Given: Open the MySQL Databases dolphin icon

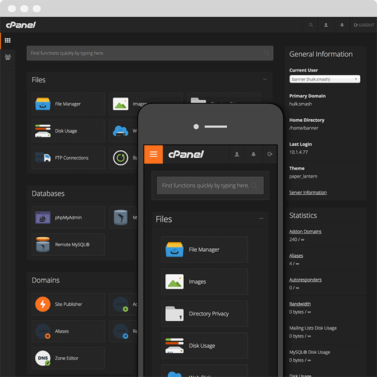Looking at the screenshot, I should coord(121,217).
